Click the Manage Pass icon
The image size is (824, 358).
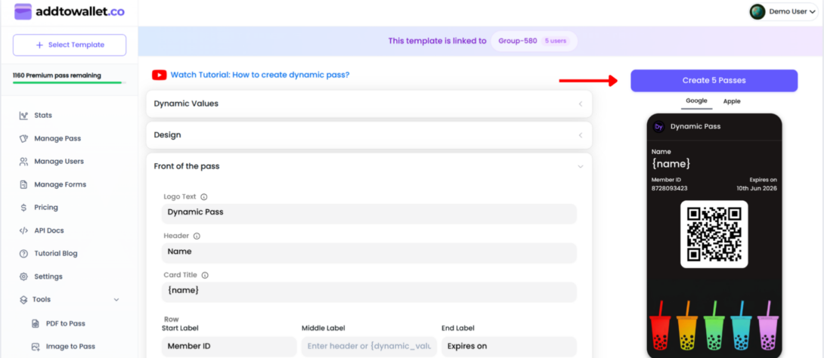(x=24, y=139)
